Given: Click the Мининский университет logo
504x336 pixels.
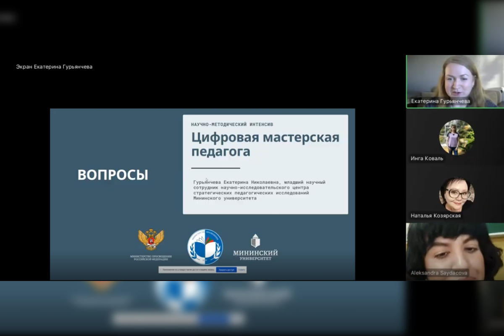Looking at the screenshot, I should tap(255, 247).
